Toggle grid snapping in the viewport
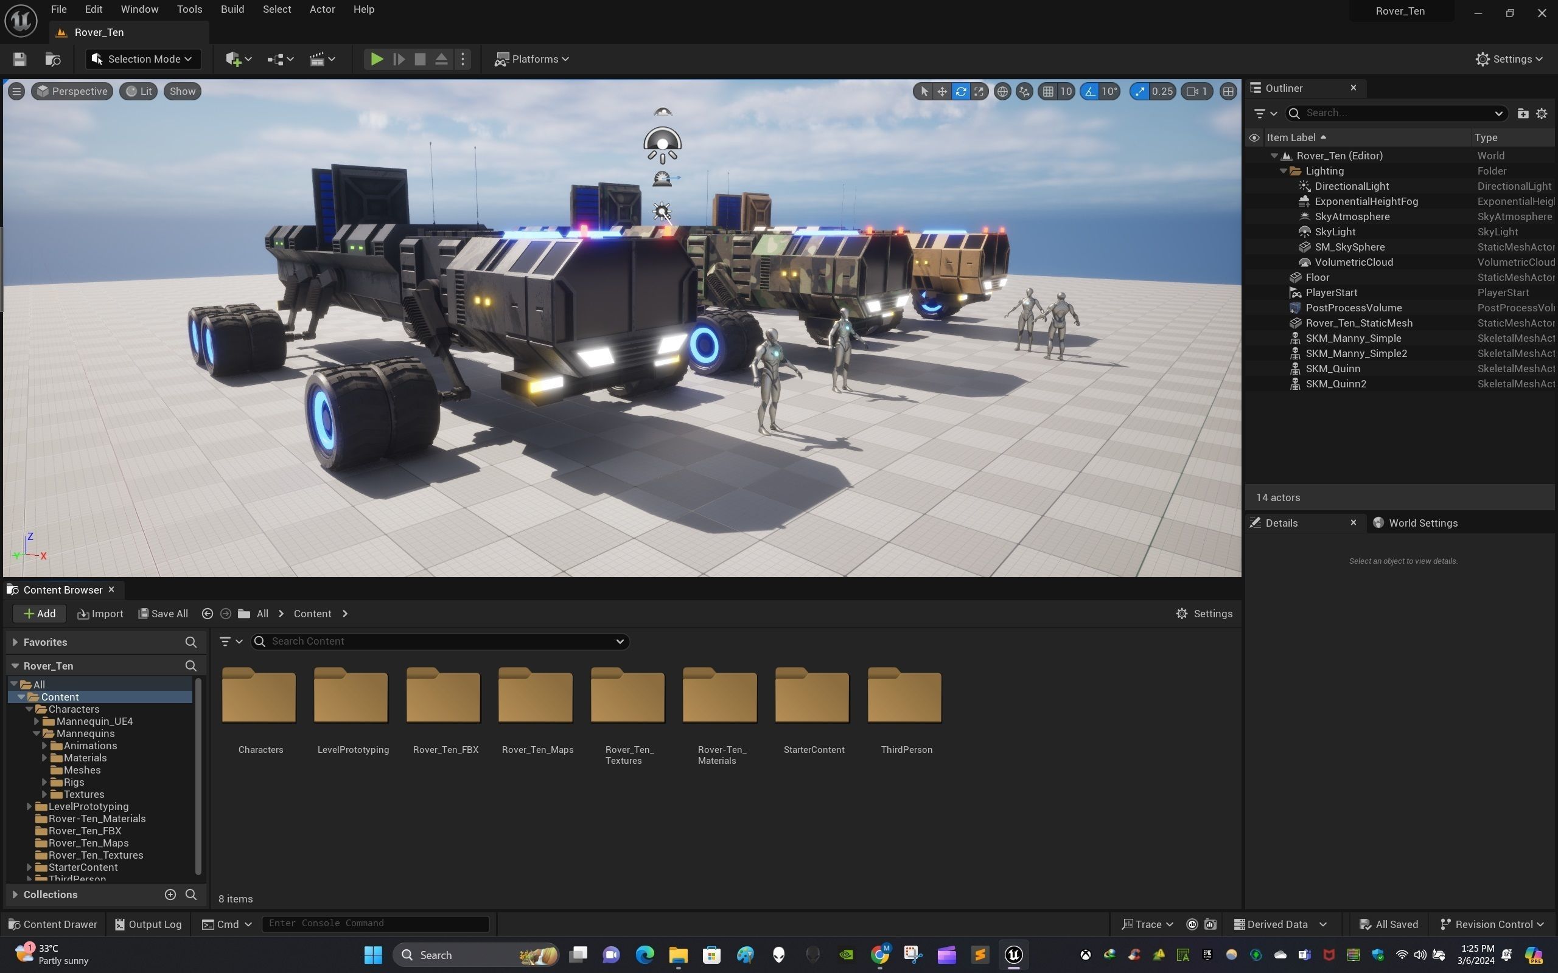Viewport: 1558px width, 973px height. (1048, 91)
